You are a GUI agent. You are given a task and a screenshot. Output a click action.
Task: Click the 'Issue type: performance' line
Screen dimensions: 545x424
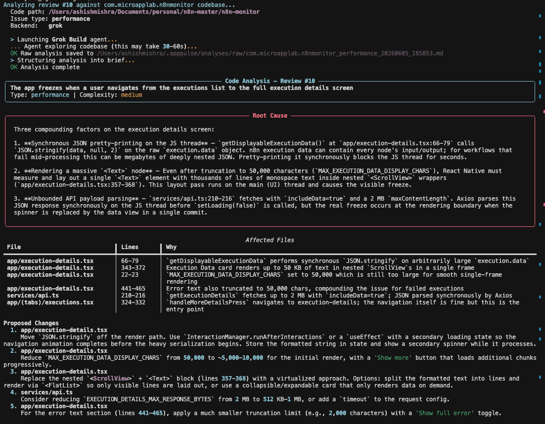coord(50,19)
